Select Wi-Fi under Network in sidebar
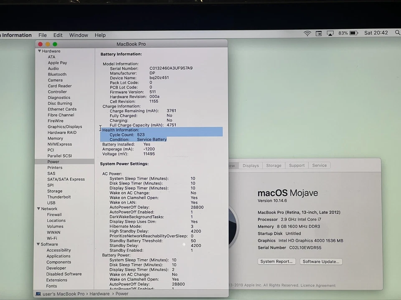This screenshot has width=401, height=300. click(x=52, y=238)
